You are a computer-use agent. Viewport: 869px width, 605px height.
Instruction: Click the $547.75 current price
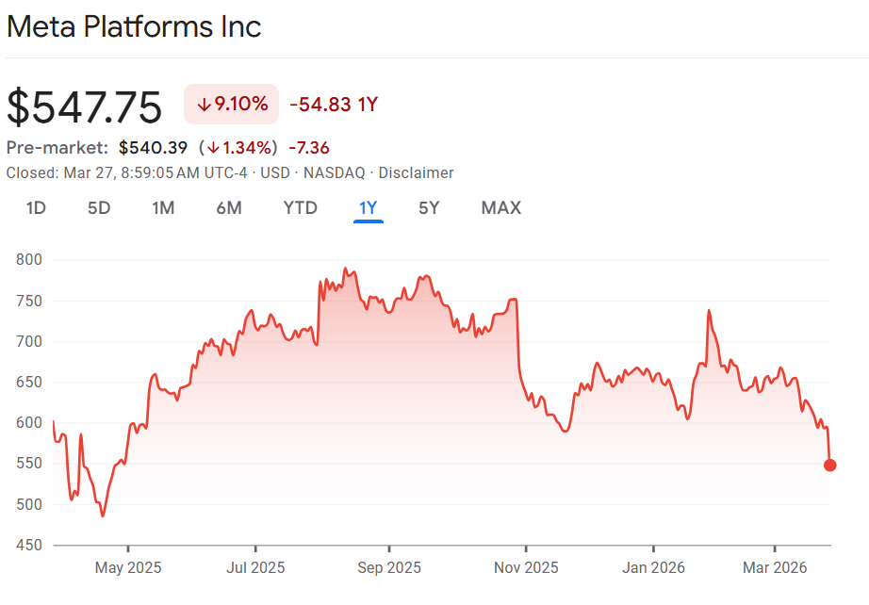(85, 106)
